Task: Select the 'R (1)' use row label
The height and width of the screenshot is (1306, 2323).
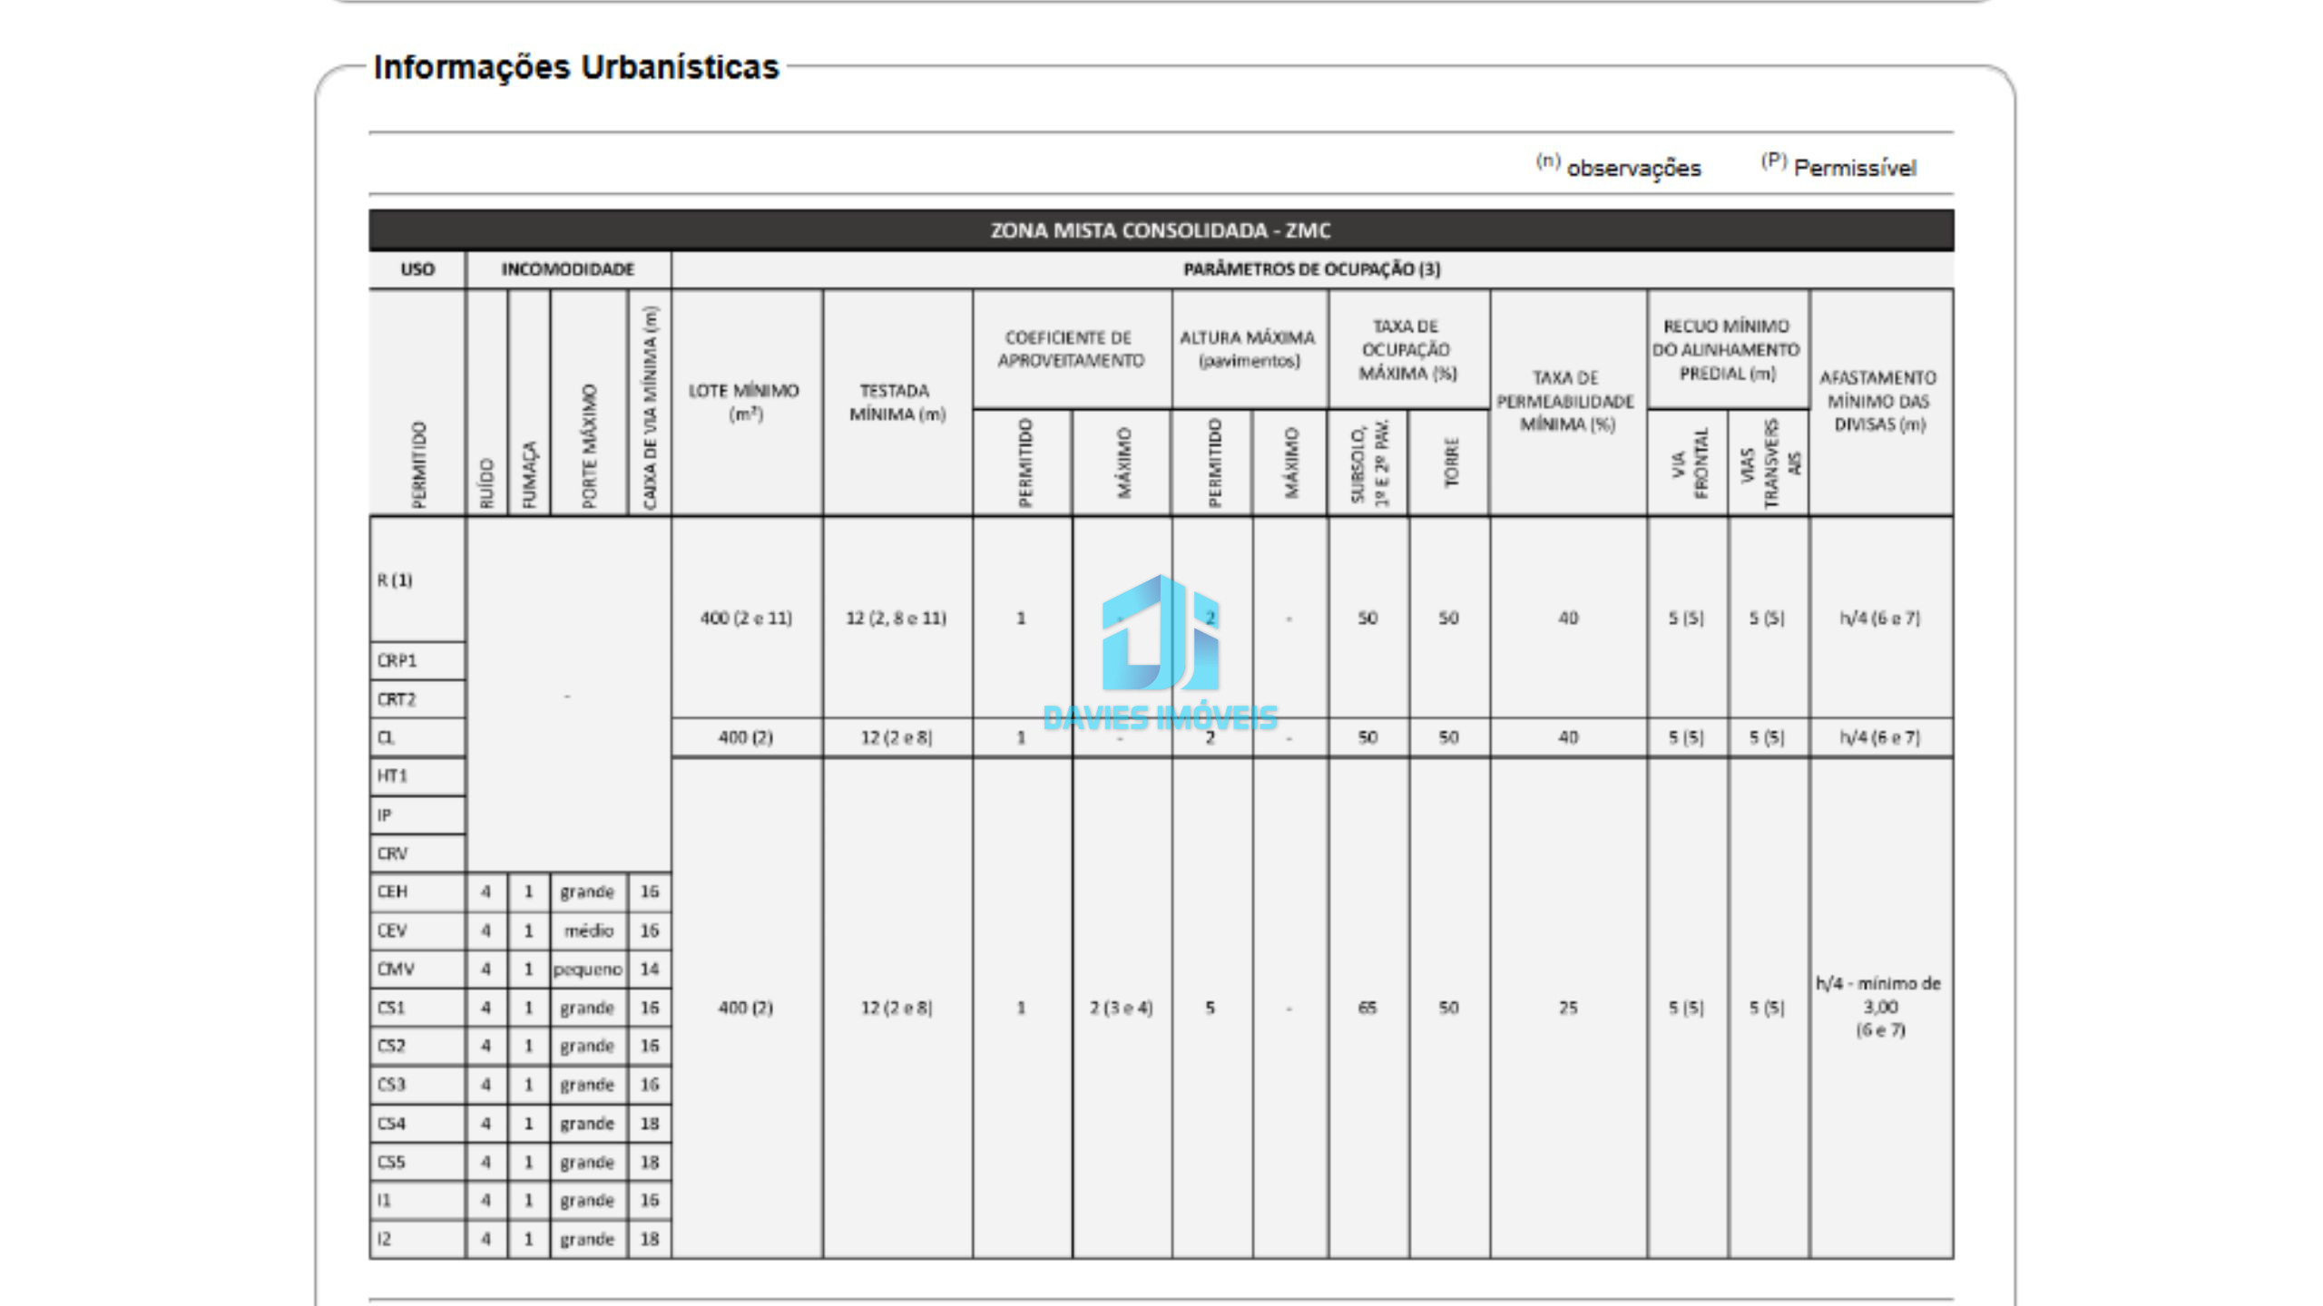Action: click(395, 580)
